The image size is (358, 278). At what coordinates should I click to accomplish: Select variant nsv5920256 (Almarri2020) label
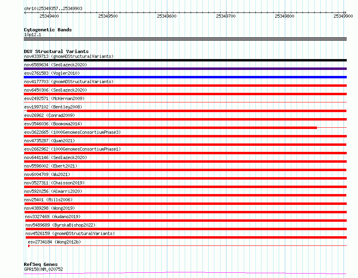pos(53,191)
